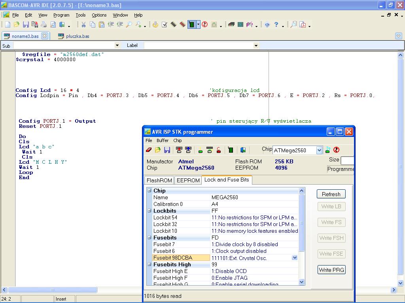Open the Chip selection dropdown ATMega2560

click(x=319, y=150)
